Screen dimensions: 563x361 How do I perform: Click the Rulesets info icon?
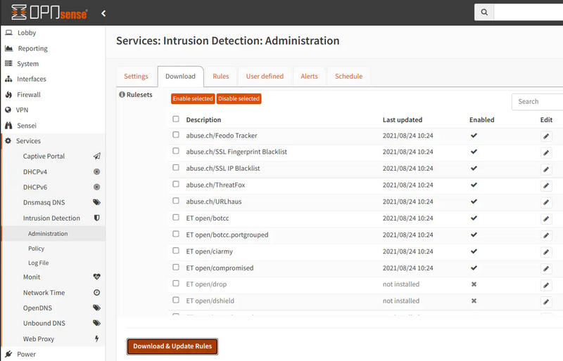pos(122,94)
